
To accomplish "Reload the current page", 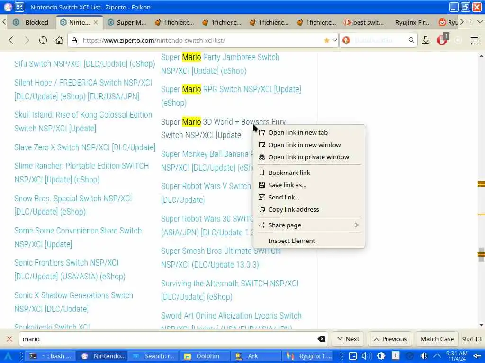I will [43, 40].
